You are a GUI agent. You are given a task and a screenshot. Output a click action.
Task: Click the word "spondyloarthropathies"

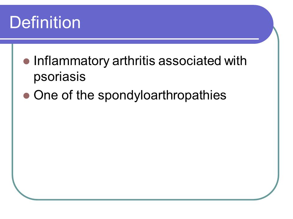[x=162, y=96]
